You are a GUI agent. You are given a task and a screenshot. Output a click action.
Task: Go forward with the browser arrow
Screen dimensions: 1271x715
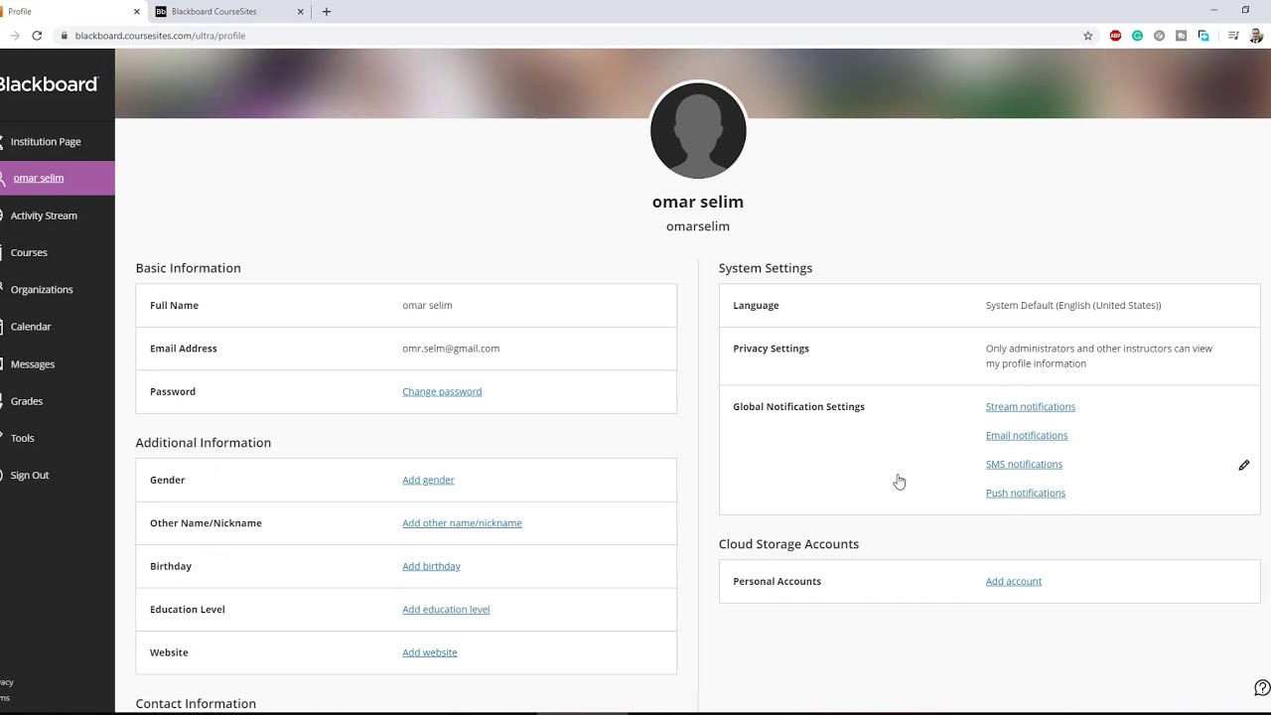[x=14, y=36]
